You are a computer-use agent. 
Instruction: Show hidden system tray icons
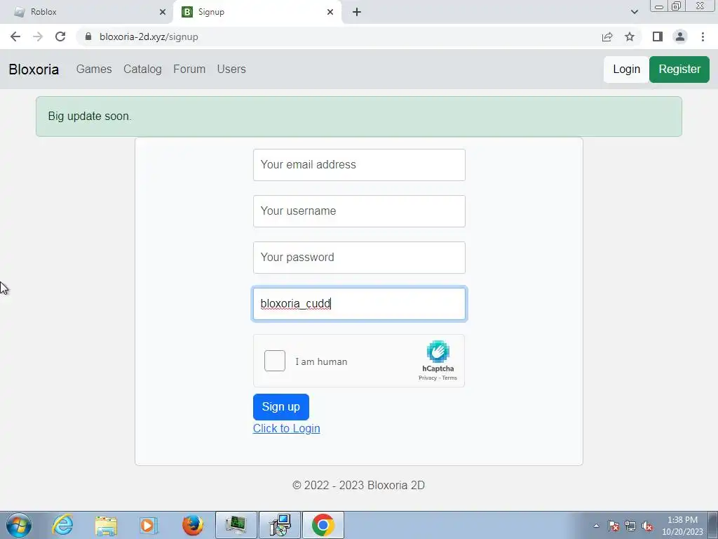596,526
